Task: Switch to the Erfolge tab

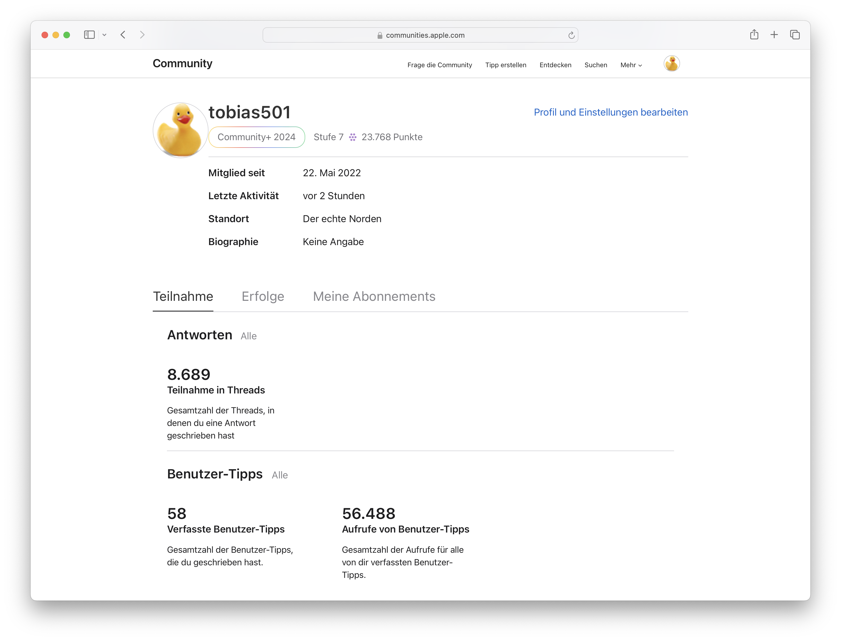Action: 263,296
